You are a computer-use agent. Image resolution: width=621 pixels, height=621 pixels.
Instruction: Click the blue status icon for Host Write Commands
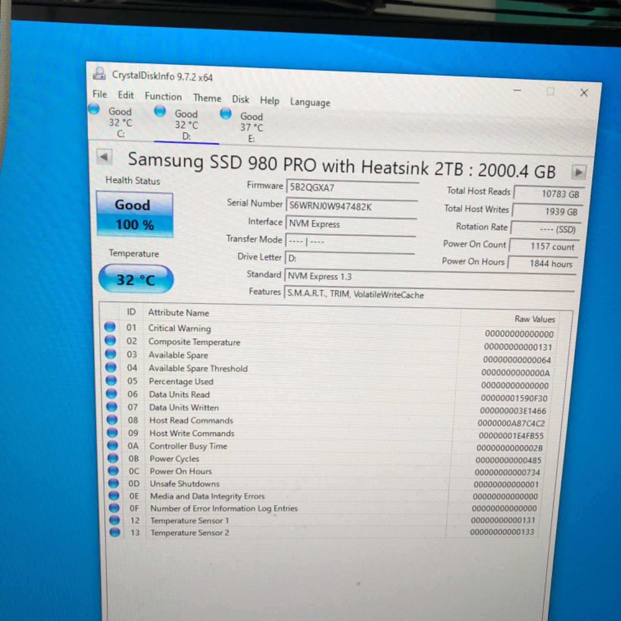[x=112, y=432]
